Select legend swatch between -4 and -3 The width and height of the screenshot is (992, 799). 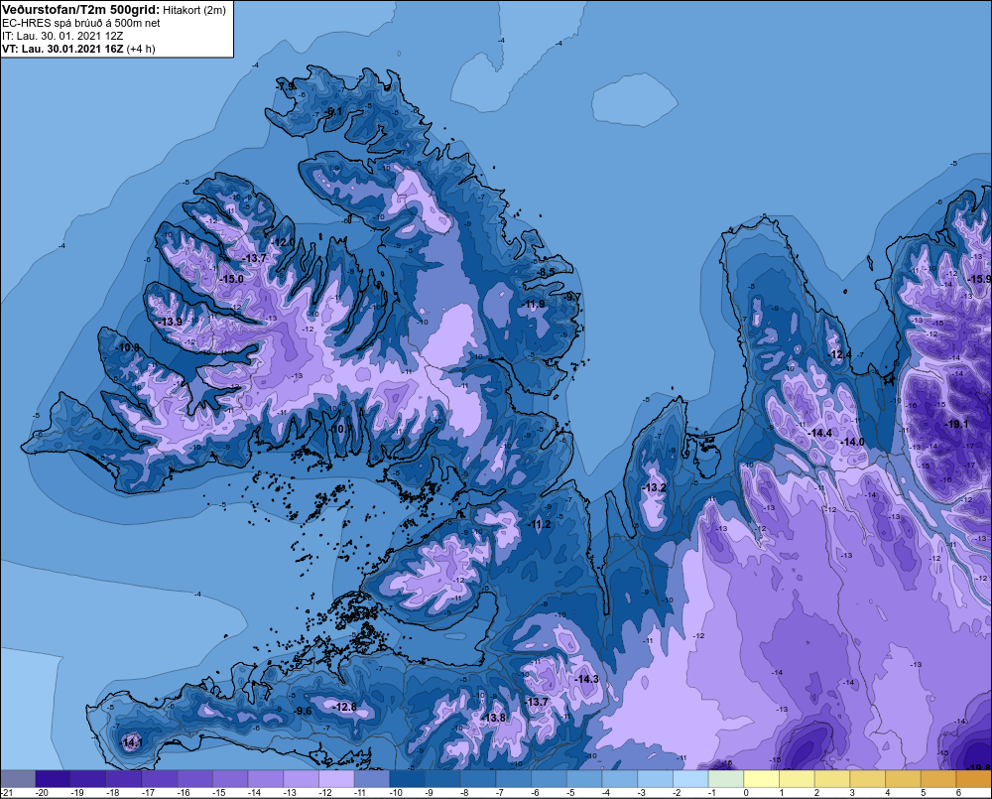(x=620, y=778)
